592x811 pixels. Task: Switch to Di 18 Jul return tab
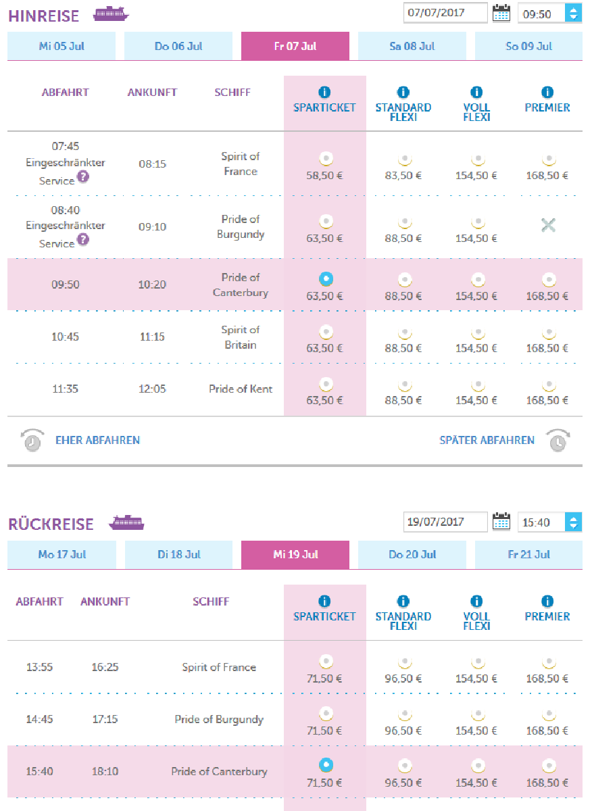pyautogui.click(x=179, y=555)
